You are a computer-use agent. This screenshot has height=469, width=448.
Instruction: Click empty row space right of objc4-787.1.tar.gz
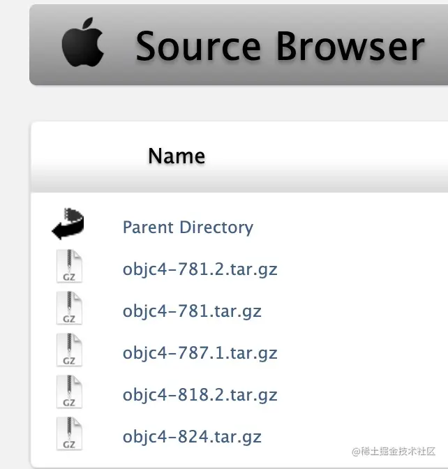click(x=363, y=353)
